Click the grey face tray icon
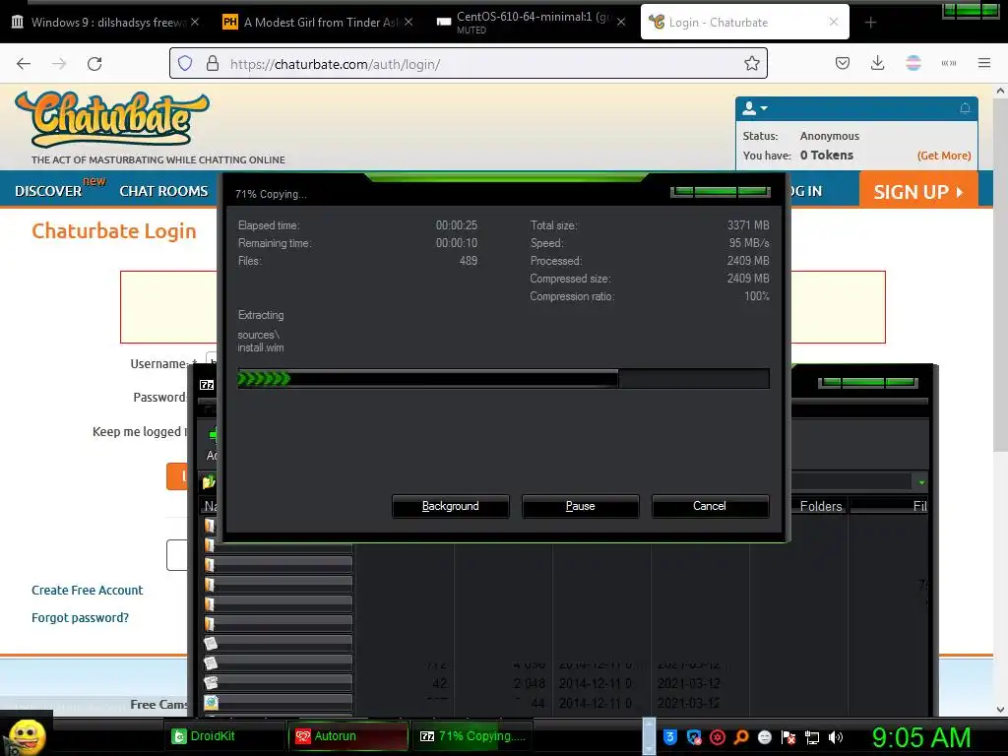The image size is (1008, 756). coord(764,736)
